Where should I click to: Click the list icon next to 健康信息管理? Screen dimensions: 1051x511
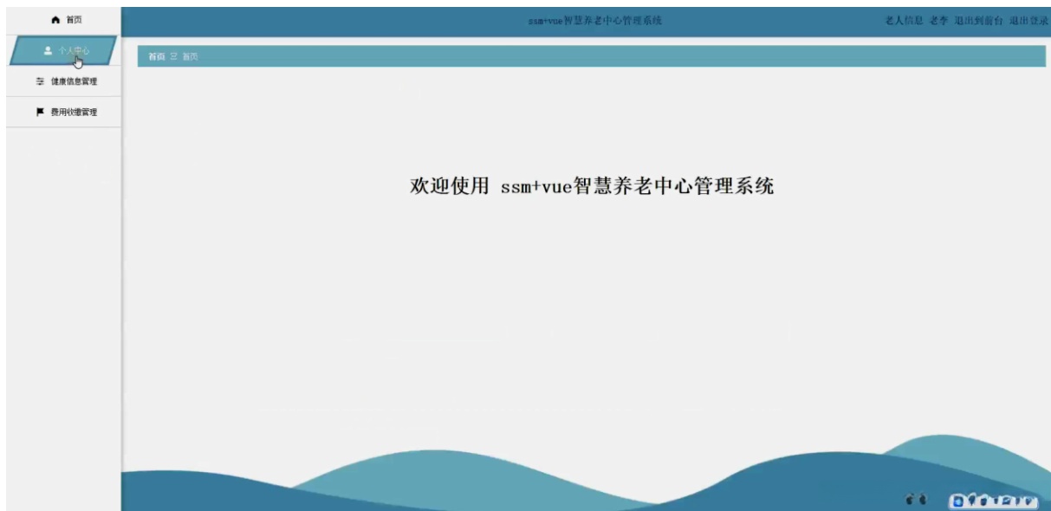pyautogui.click(x=38, y=83)
